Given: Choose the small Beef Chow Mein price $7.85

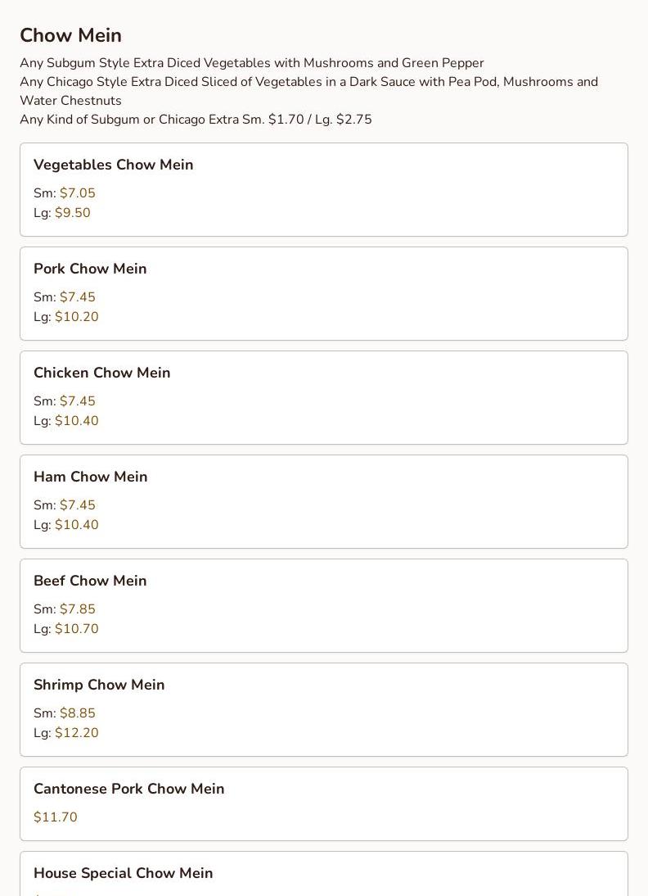Looking at the screenshot, I should point(78,609).
